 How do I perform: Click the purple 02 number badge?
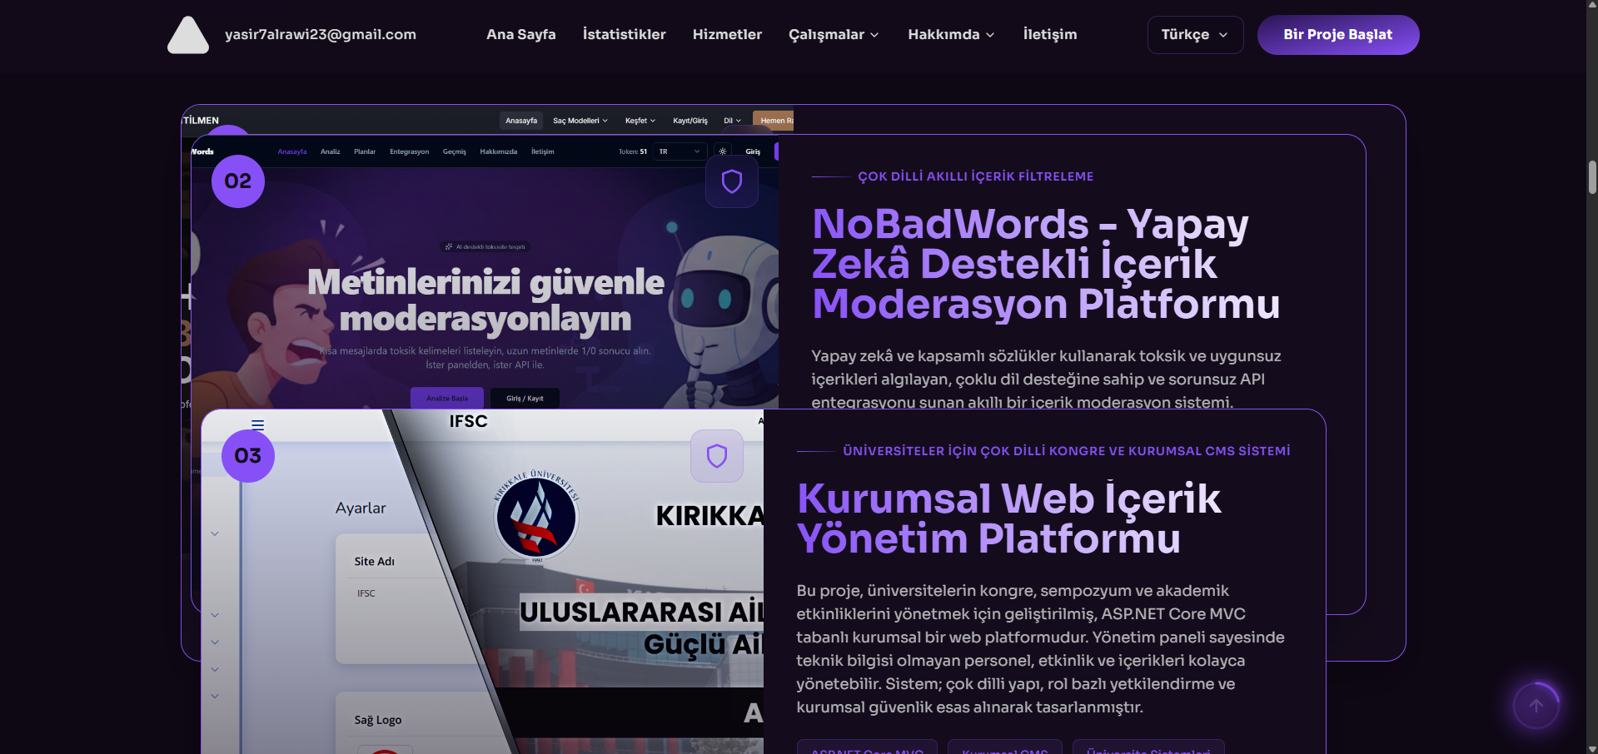pyautogui.click(x=238, y=181)
